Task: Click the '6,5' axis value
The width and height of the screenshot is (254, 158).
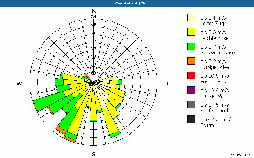Action: tap(93, 25)
